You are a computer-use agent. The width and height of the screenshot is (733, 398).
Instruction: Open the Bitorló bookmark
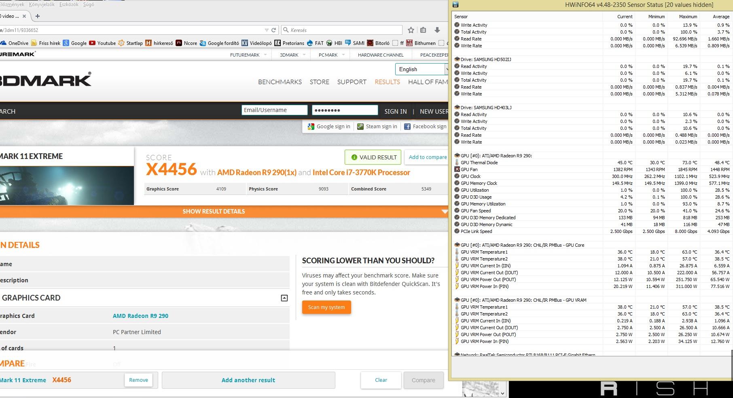click(x=378, y=43)
